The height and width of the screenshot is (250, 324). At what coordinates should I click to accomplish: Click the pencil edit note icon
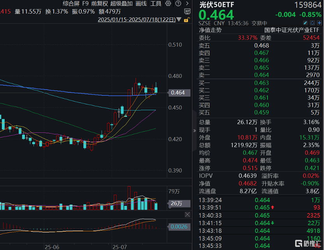point(305,23)
